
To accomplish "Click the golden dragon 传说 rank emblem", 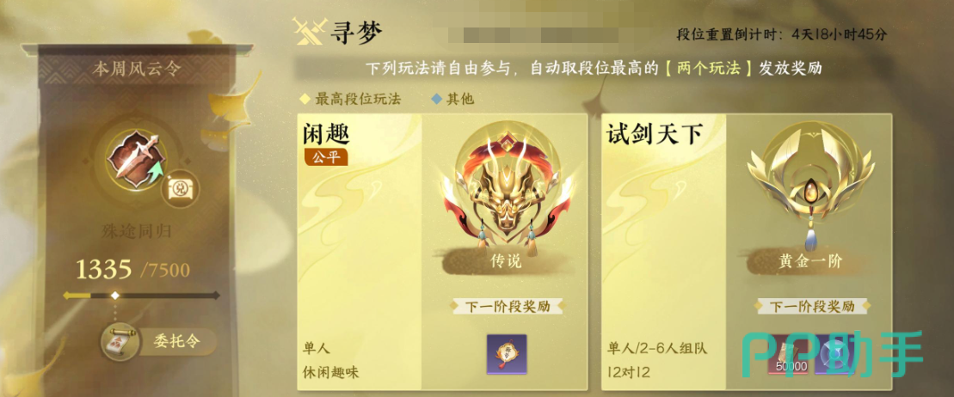I will coord(506,189).
